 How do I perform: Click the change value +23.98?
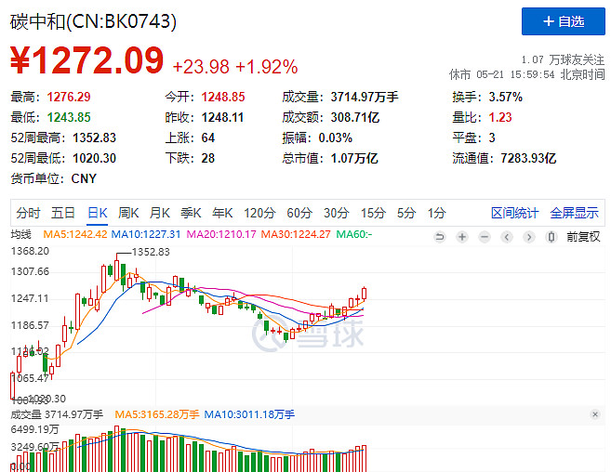(201, 67)
